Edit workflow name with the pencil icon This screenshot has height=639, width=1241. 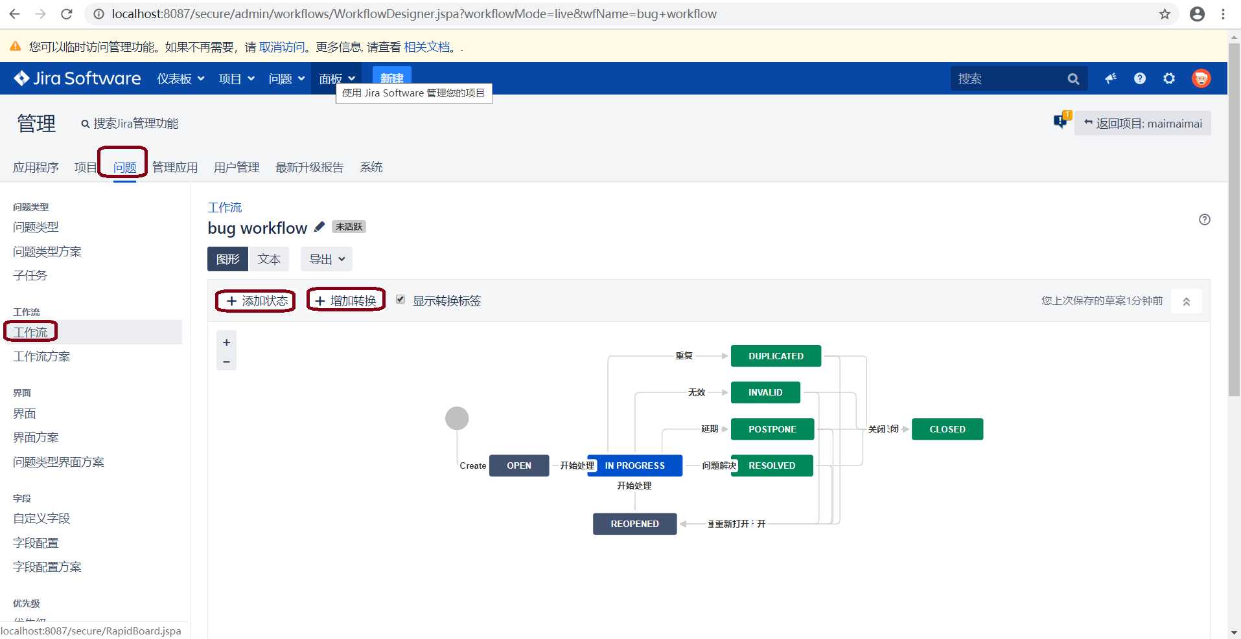point(319,227)
